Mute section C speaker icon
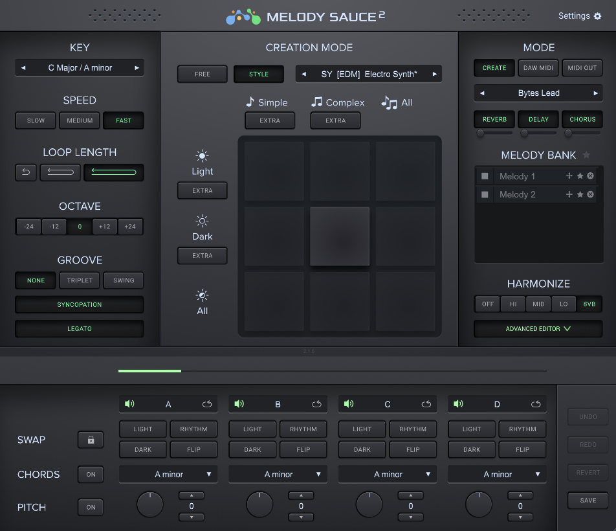 coord(349,403)
